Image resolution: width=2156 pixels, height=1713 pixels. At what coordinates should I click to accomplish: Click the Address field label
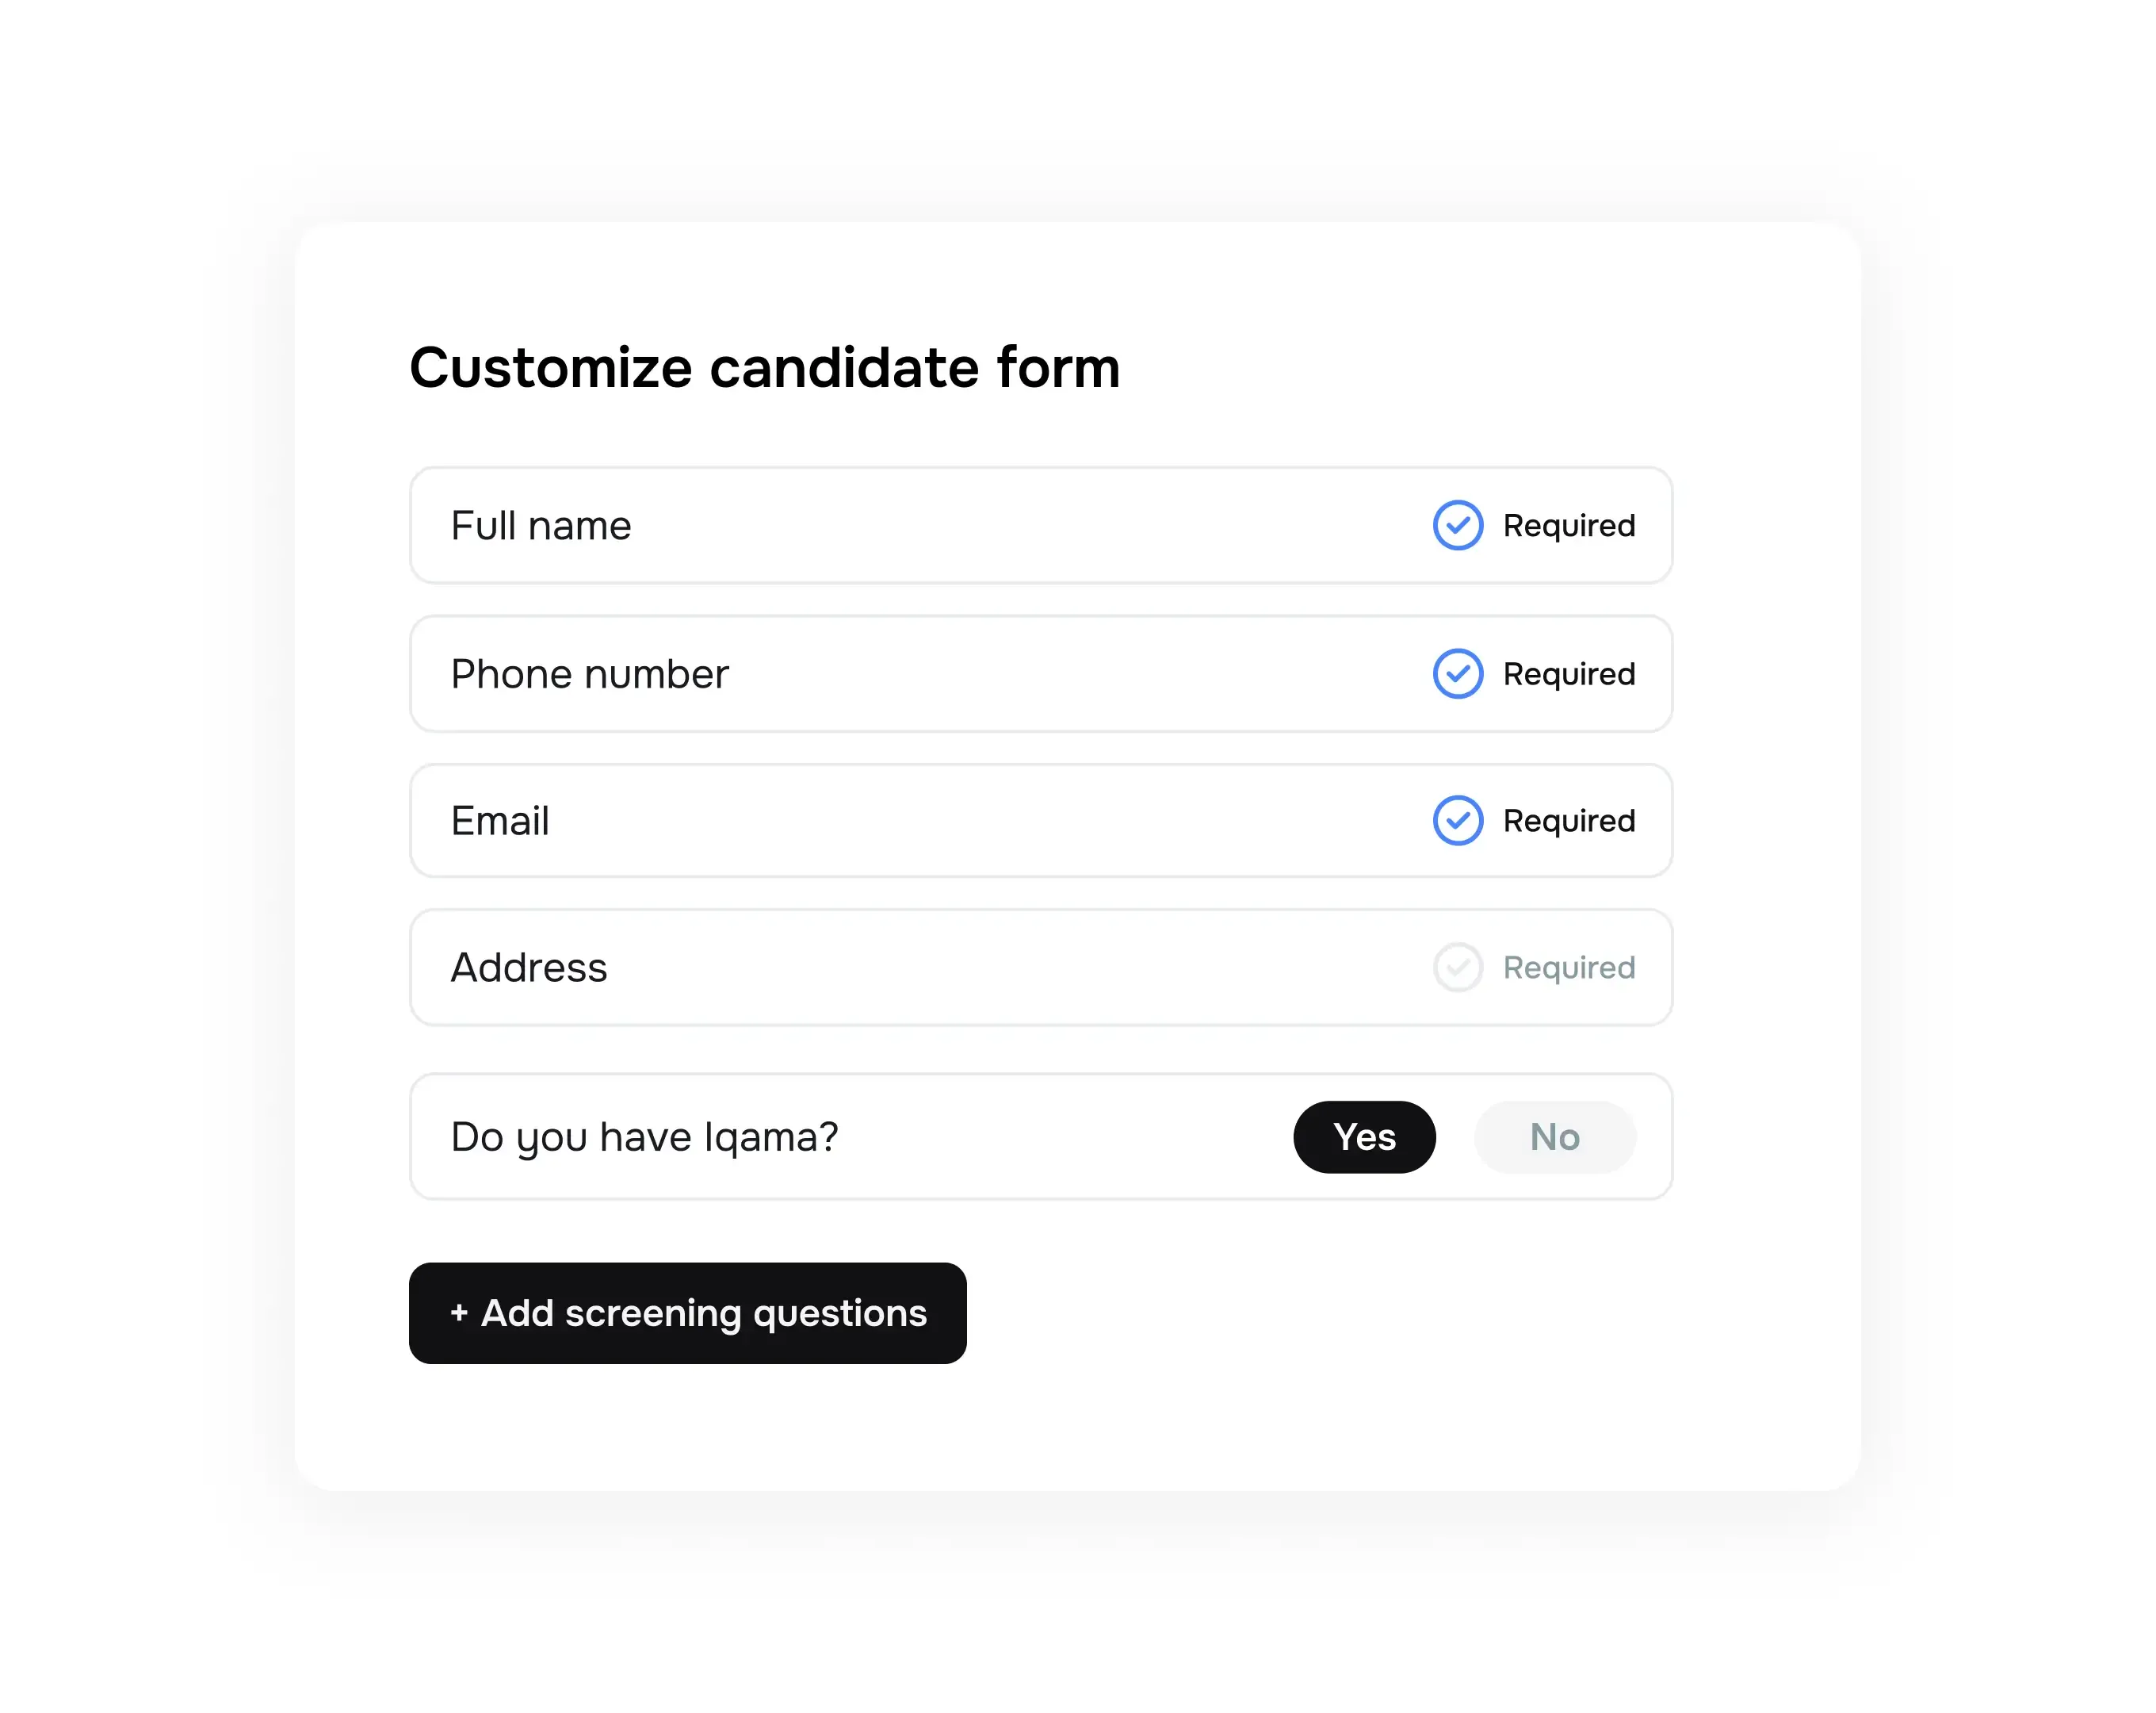click(529, 968)
